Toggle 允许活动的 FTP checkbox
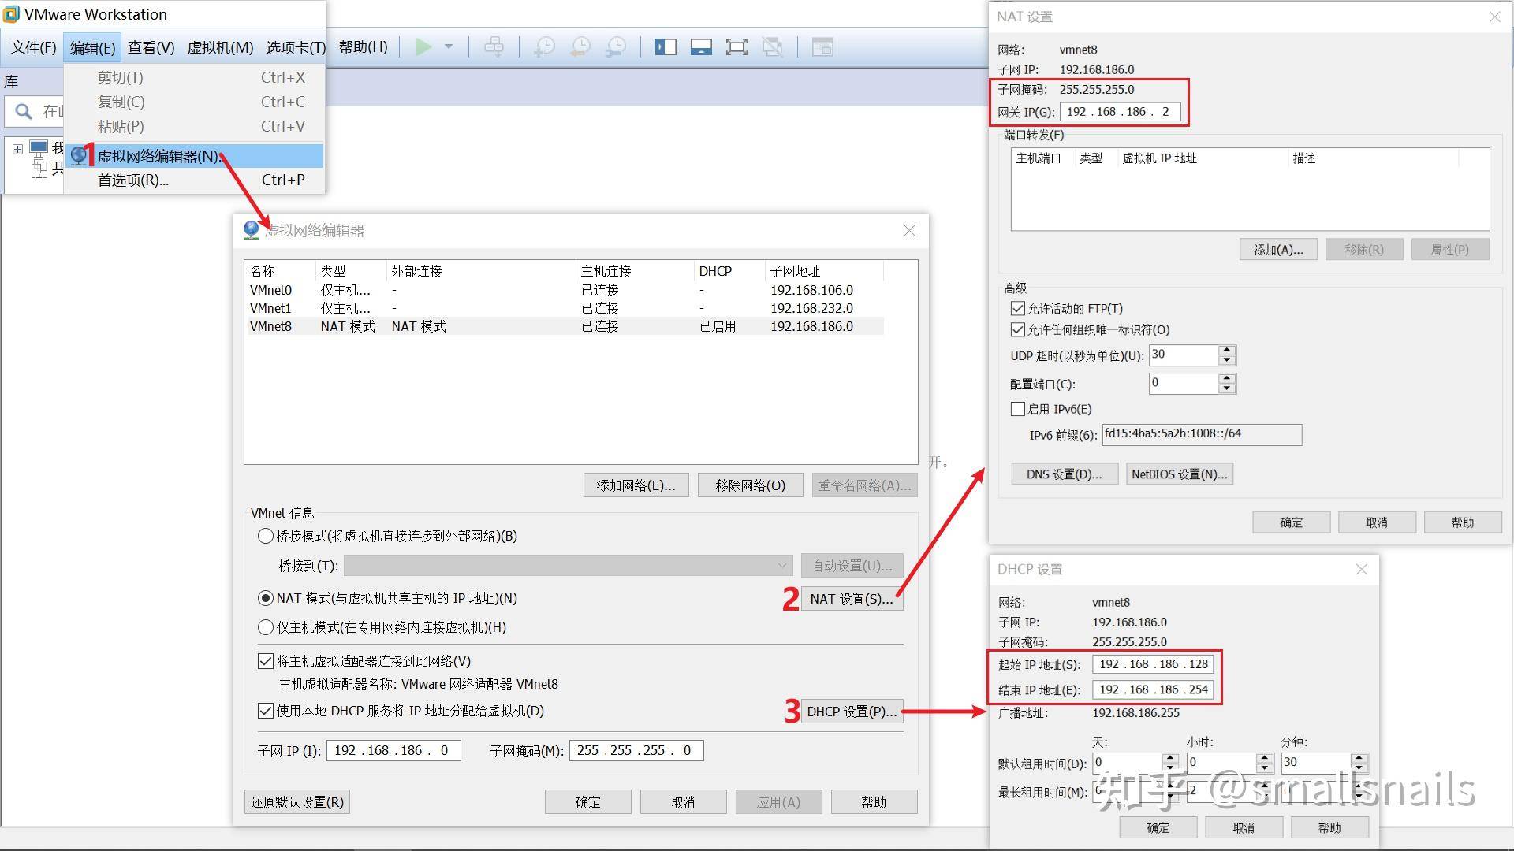 click(x=1018, y=308)
